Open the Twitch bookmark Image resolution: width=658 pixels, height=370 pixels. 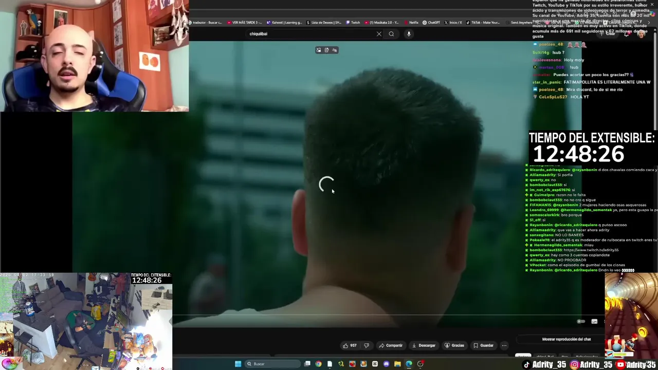[353, 23]
